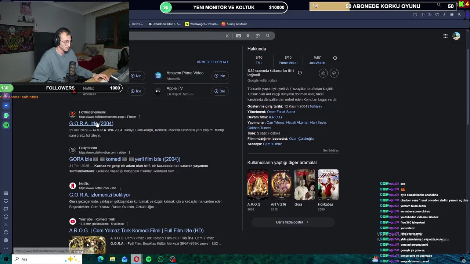The width and height of the screenshot is (470, 264).
Task: Open extensions cube icon in sidebar
Action: tap(6, 232)
